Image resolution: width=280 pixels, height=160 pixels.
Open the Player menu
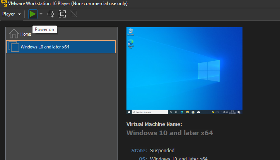[x=12, y=14]
